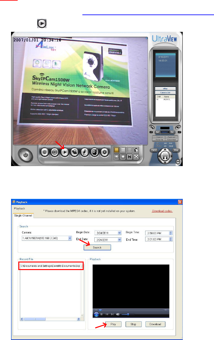Click the Begin Time spinner arrows
Viewport: 214px width, 340px height.
coord(170,233)
